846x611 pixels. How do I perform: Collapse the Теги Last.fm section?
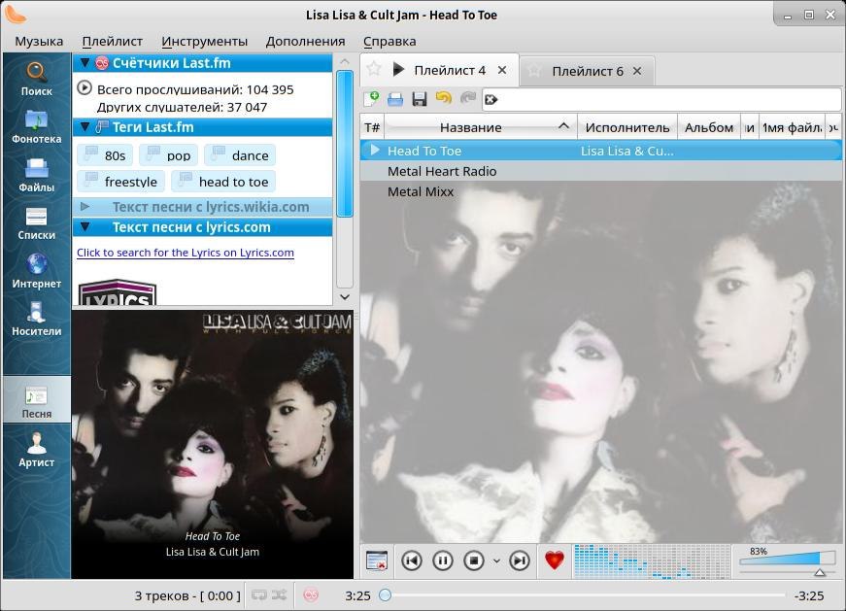85,127
